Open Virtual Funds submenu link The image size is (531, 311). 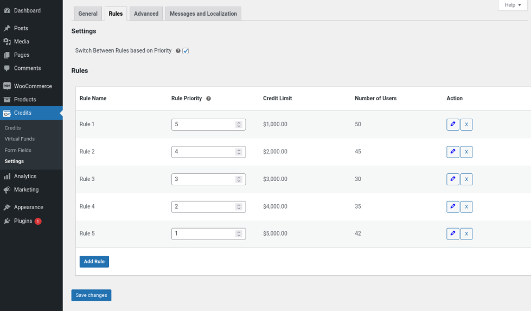coord(20,139)
